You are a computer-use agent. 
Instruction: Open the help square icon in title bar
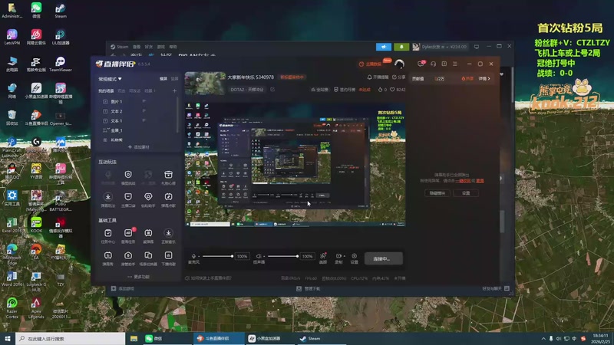[x=444, y=64]
